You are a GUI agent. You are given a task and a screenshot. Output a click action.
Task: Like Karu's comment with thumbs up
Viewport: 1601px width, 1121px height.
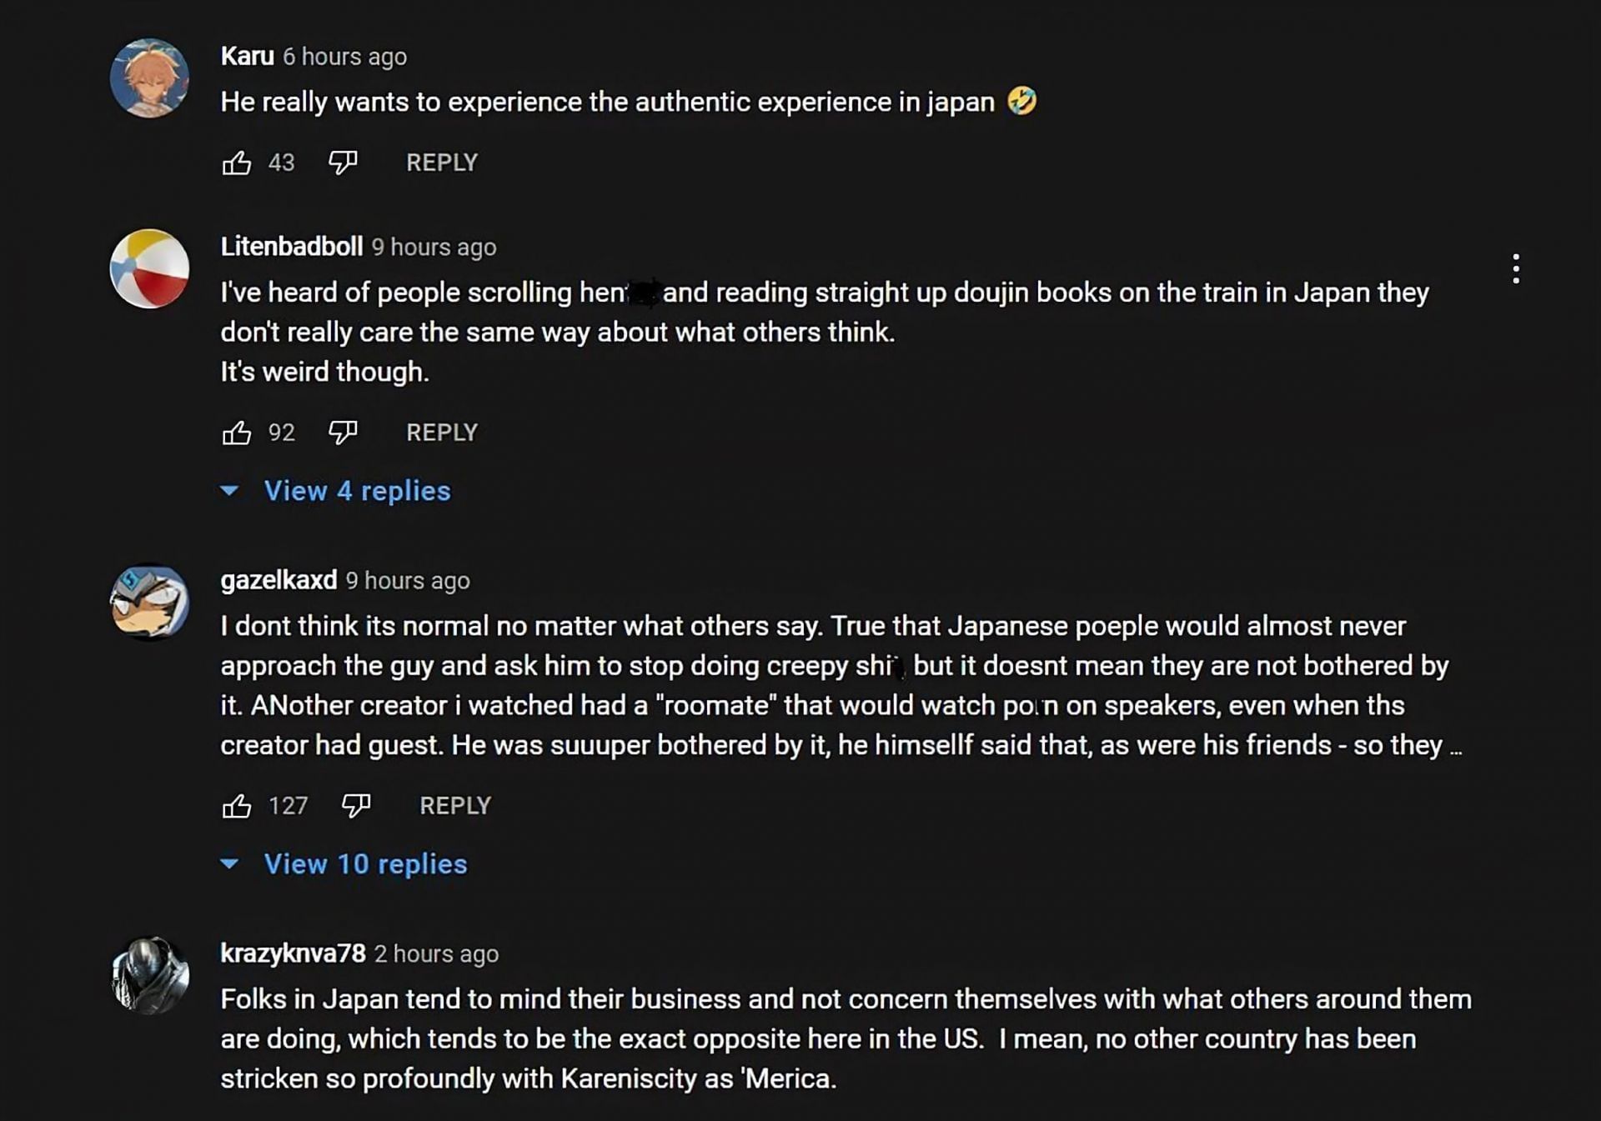click(x=237, y=163)
